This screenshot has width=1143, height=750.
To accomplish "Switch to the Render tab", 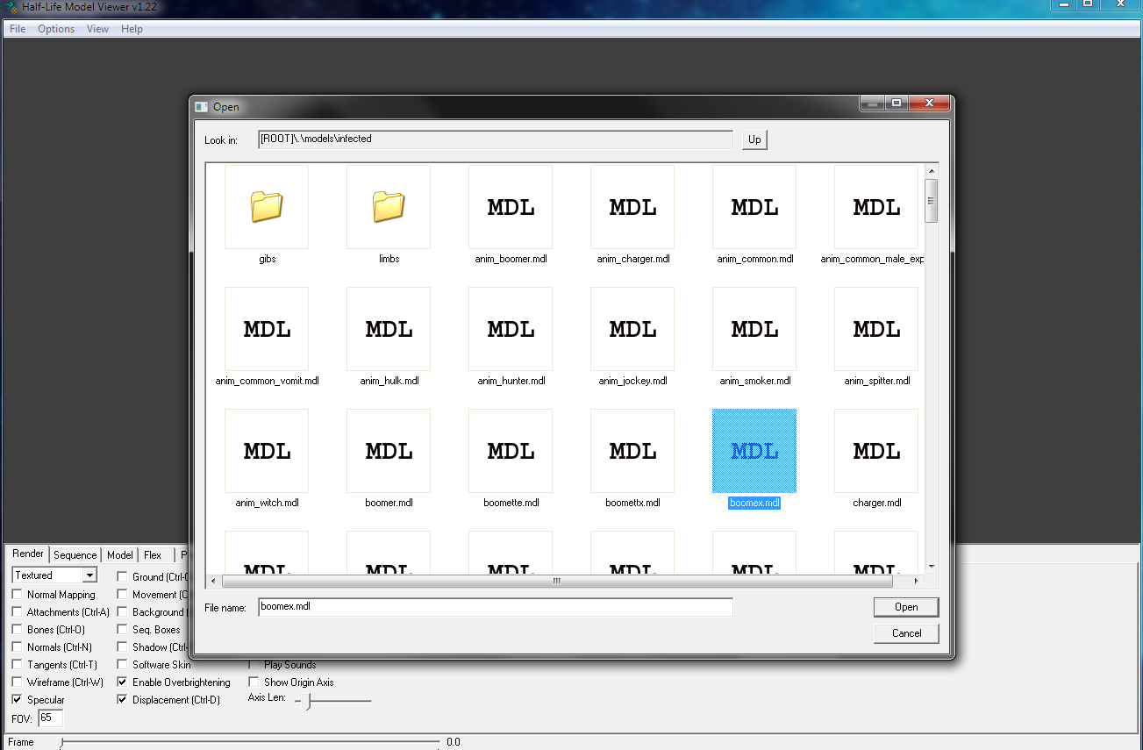I will coord(28,554).
